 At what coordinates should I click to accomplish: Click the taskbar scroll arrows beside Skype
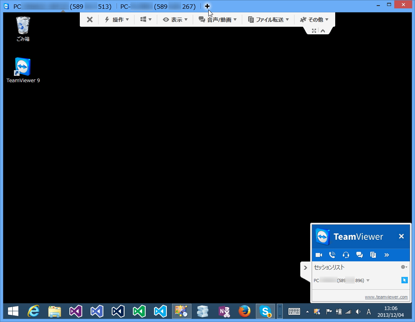(280, 311)
